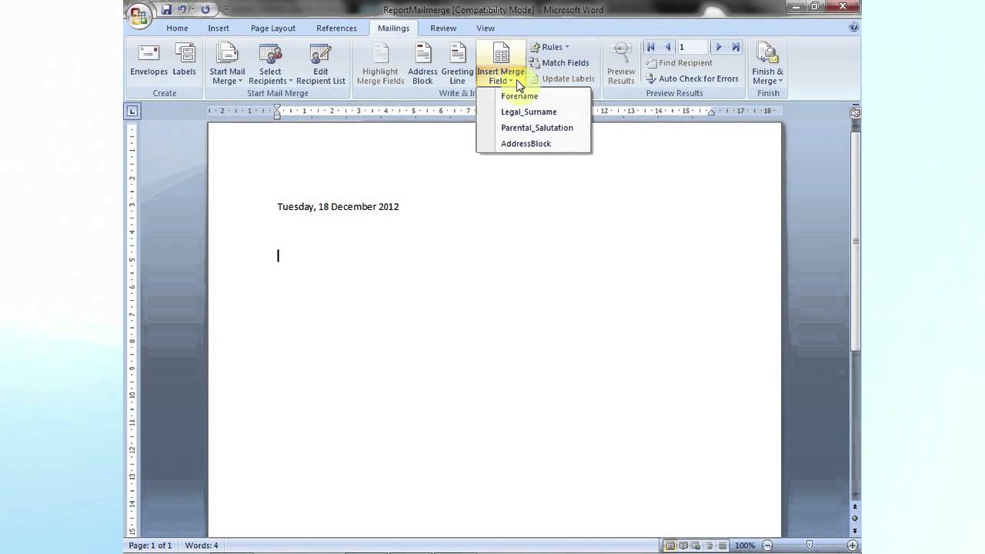Click Find Recipient
The width and height of the screenshot is (985, 554).
coord(679,63)
